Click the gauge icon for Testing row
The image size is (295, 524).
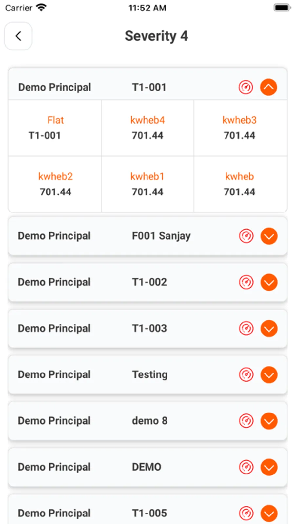(x=246, y=375)
